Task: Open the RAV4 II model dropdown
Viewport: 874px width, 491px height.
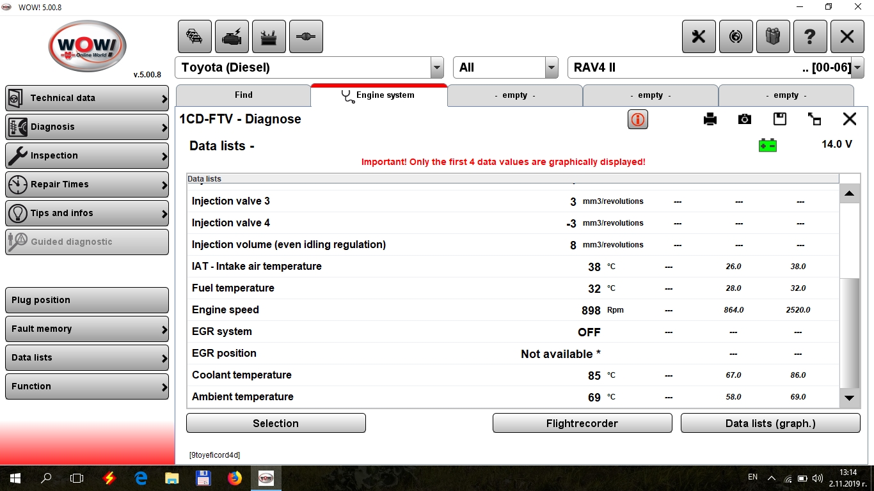Action: point(857,68)
